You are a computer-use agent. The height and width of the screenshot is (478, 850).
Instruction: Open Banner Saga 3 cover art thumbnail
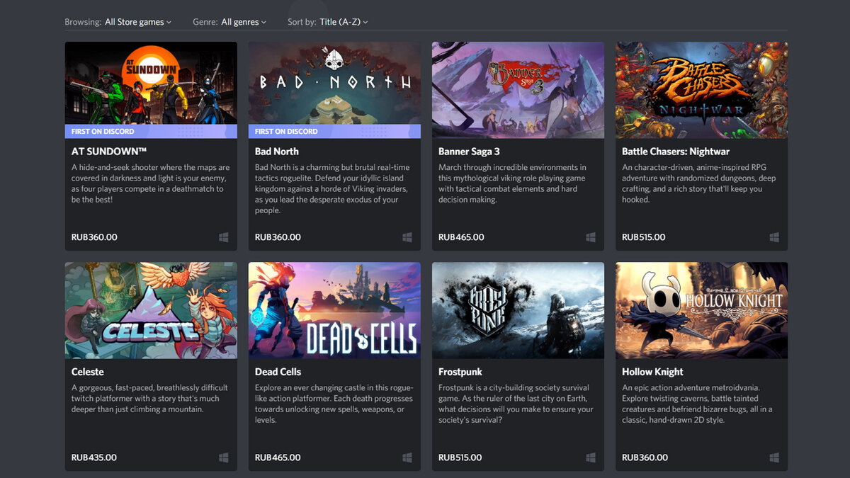pos(518,90)
